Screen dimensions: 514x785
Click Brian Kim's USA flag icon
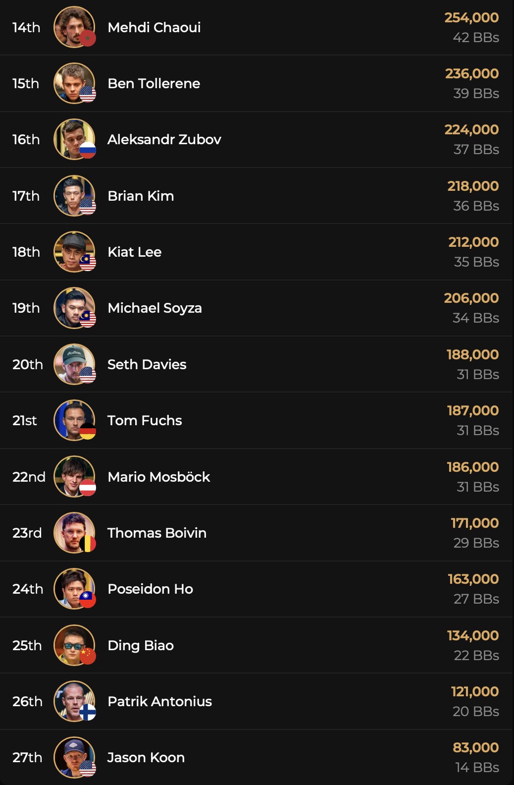(x=88, y=207)
